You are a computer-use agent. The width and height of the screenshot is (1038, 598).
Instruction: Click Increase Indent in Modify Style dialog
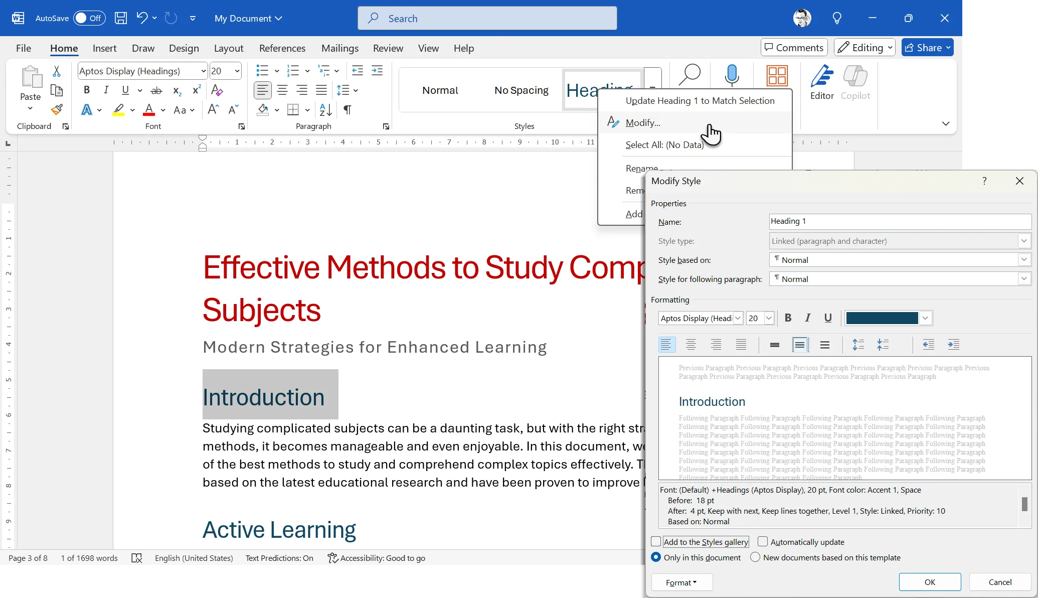click(953, 345)
